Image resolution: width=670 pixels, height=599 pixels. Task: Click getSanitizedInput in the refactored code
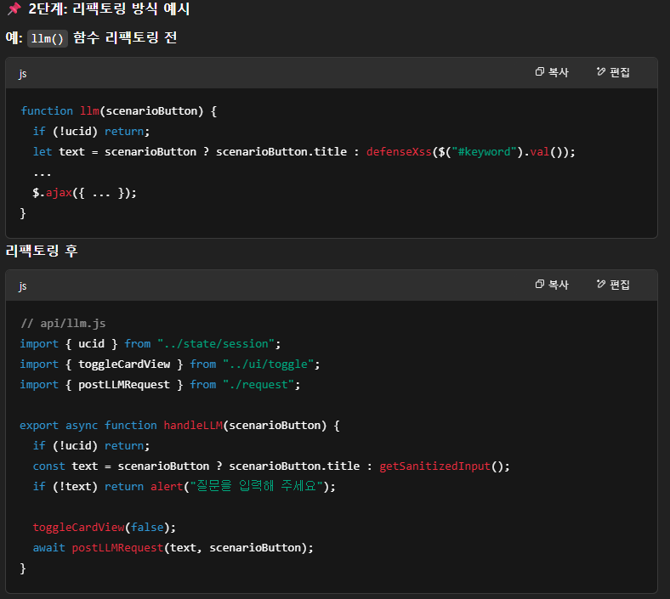point(434,466)
